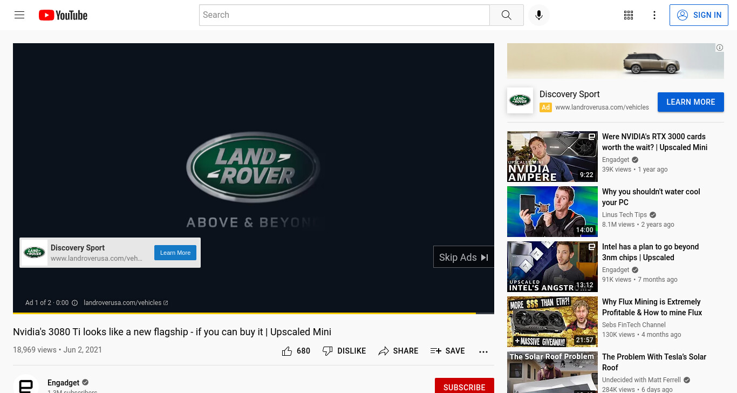
Task: Click the SIGN IN button
Action: 699,15
